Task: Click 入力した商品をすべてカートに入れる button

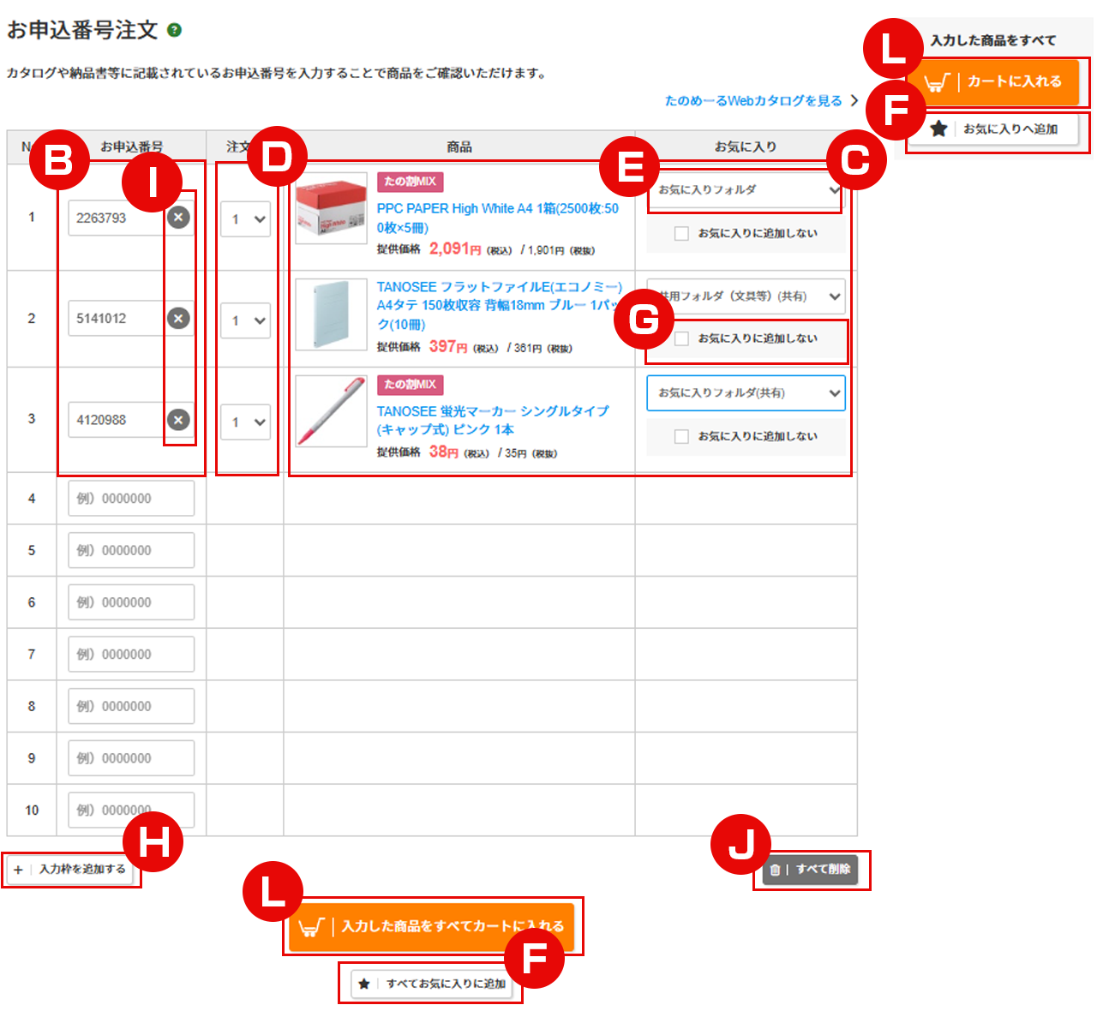Action: (432, 927)
